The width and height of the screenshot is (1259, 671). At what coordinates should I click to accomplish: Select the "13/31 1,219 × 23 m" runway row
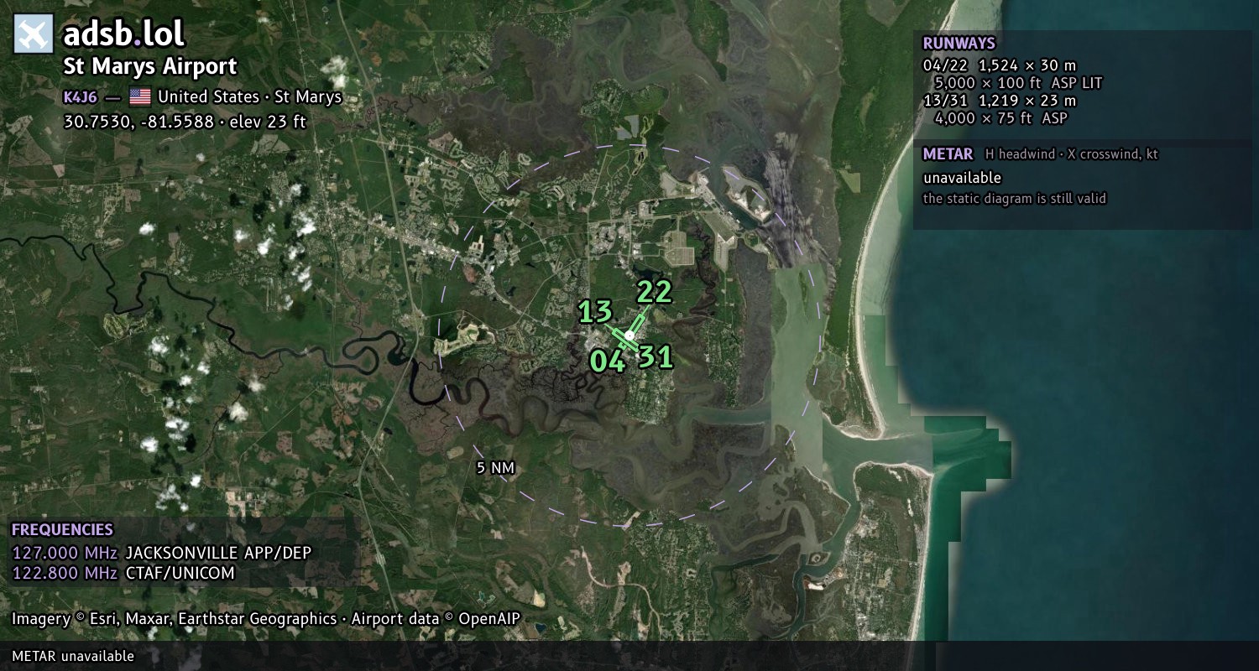coord(1000,101)
